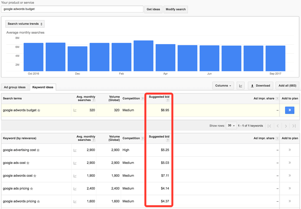Show trend chart for google adwords pricing
Image resolution: width=301 pixels, height=209 pixels.
(75, 202)
